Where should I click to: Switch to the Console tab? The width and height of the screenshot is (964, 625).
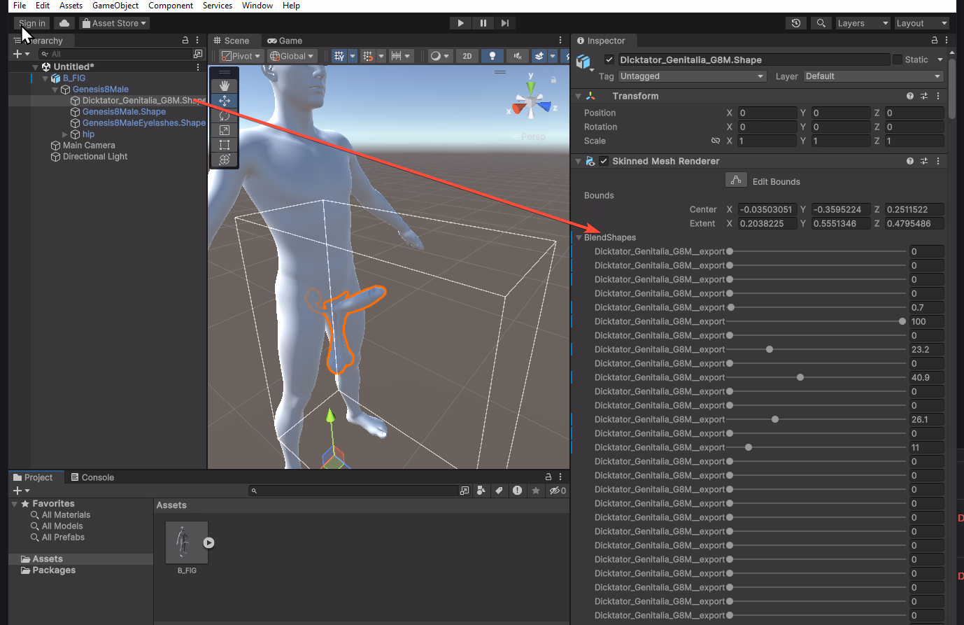click(92, 477)
